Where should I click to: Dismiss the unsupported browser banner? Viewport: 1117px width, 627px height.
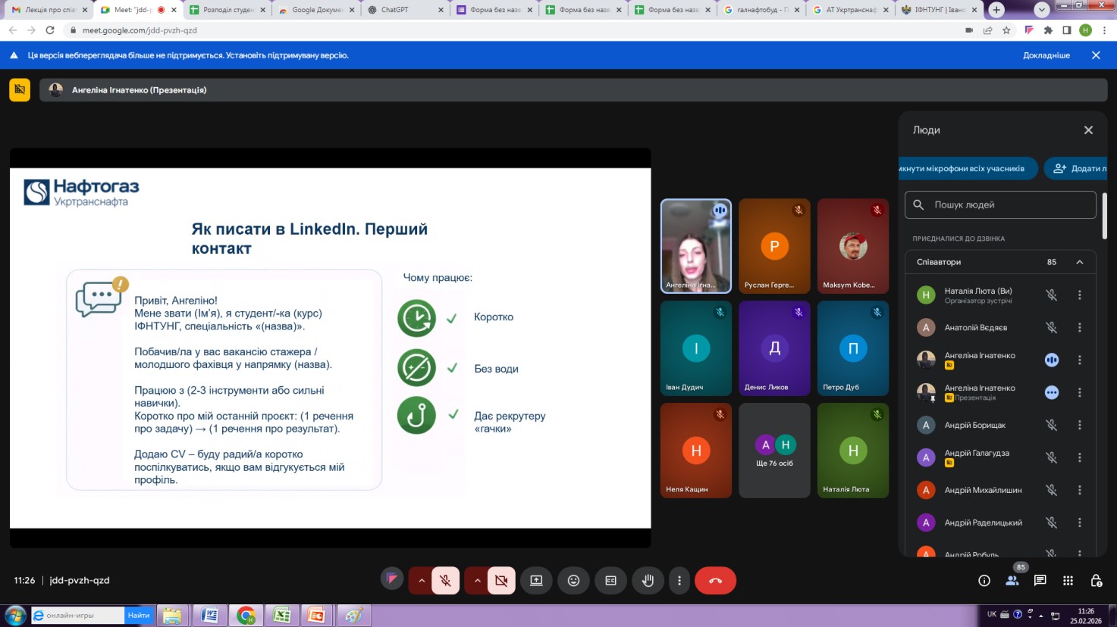click(x=1096, y=55)
